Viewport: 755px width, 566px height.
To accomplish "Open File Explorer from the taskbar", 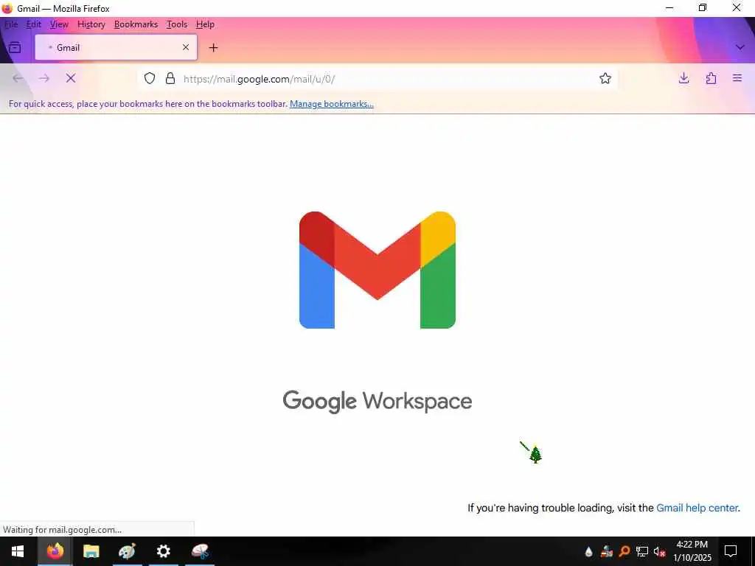I will (91, 551).
